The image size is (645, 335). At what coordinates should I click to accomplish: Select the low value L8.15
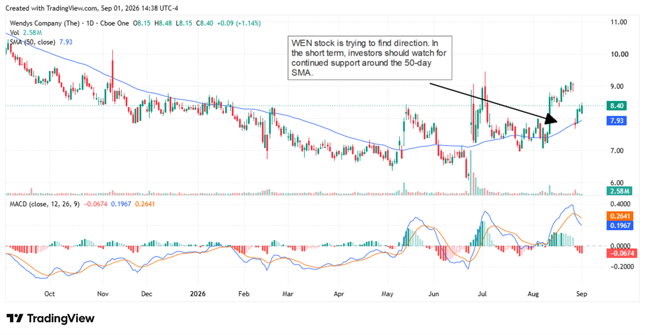[183, 24]
